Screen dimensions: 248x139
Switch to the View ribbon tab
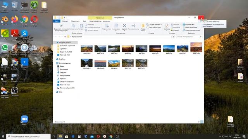pyautogui.click(x=84, y=21)
